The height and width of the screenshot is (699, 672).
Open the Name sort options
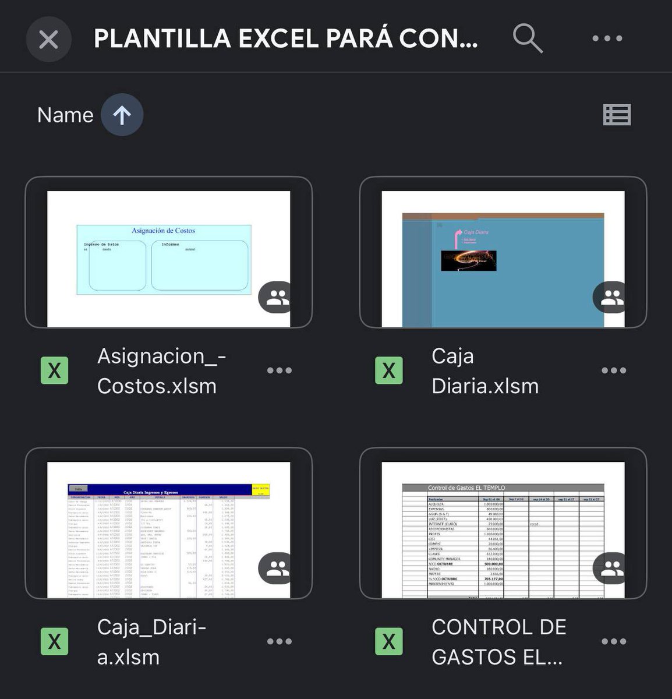65,115
